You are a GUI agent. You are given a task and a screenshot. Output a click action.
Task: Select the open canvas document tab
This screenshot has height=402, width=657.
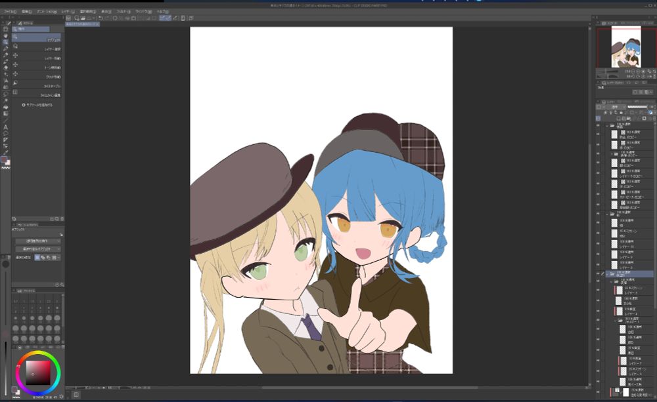tap(82, 24)
